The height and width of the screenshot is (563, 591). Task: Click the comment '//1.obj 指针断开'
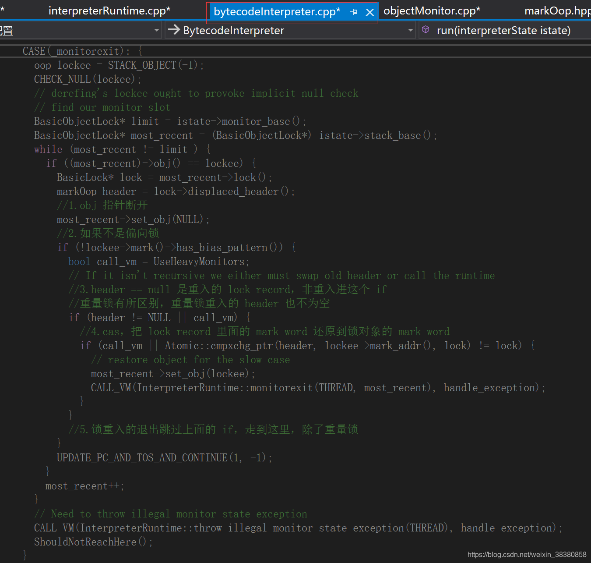point(102,205)
